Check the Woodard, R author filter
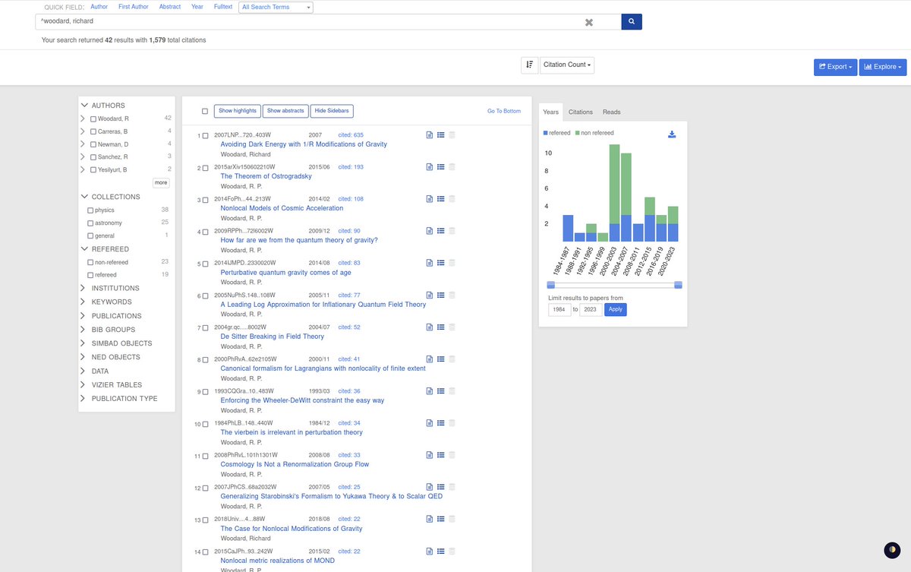Screen dimensions: 911x572 [93, 119]
